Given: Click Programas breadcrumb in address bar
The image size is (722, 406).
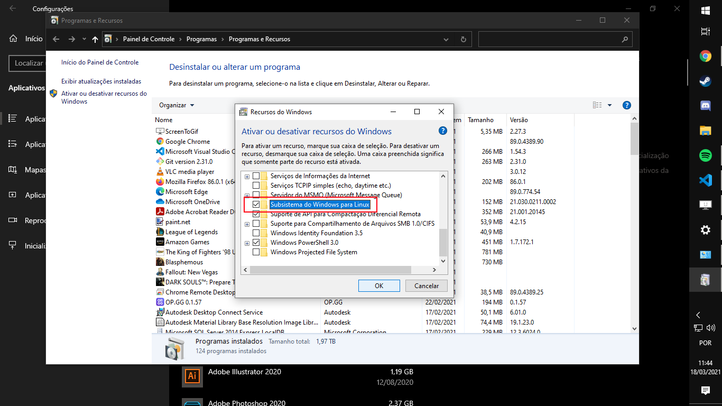Looking at the screenshot, I should coord(201,39).
